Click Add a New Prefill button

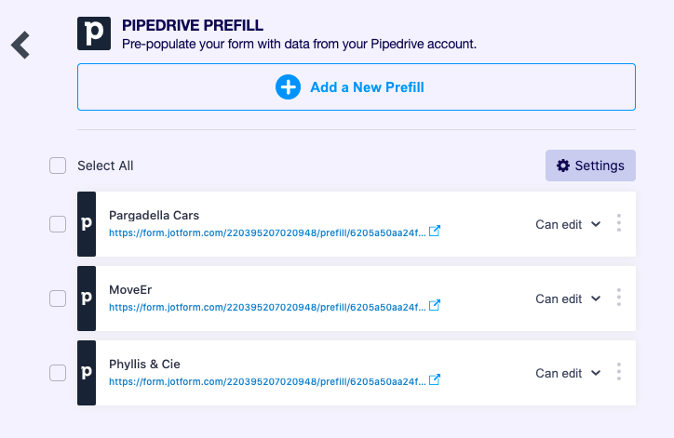pos(356,87)
